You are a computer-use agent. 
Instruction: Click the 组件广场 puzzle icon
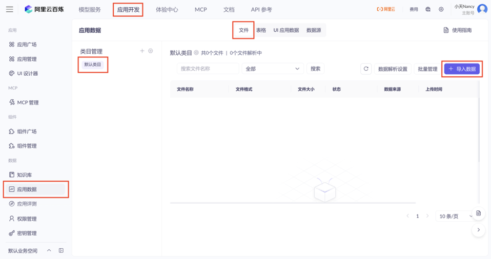click(x=12, y=132)
